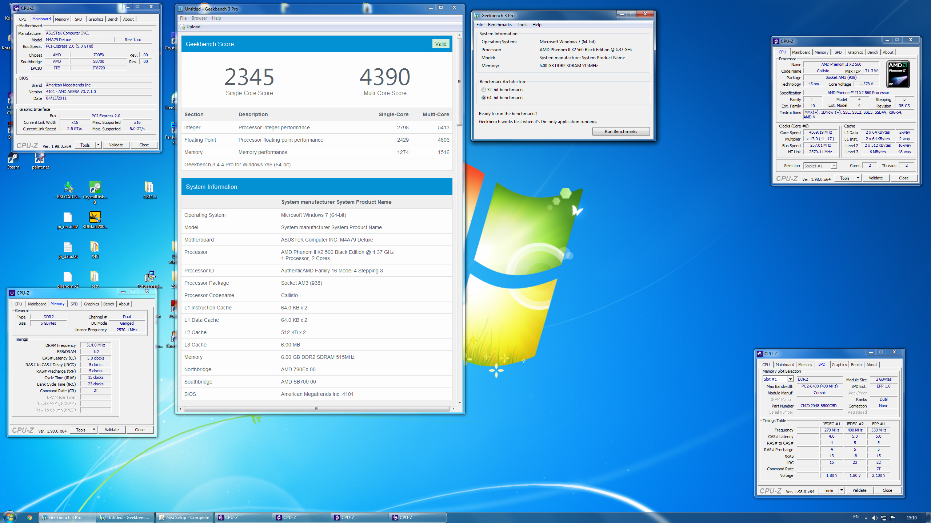931x523 pixels.
Task: Open the Action Center flag icon
Action: point(892,518)
